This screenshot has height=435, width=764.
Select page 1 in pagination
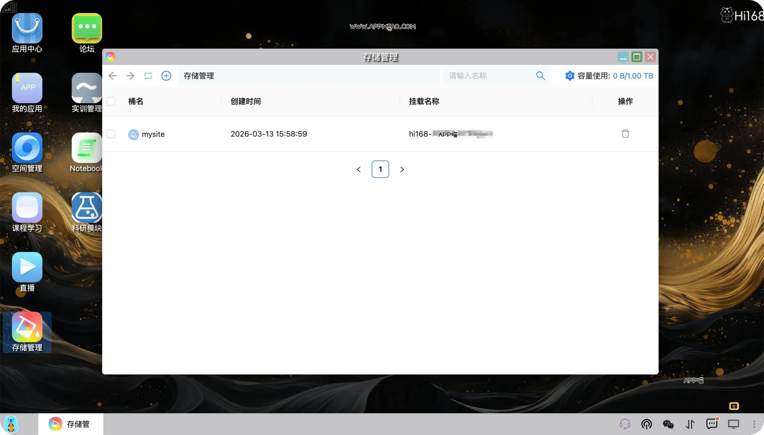point(380,169)
